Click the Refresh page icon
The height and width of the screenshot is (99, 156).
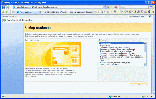tap(112, 7)
